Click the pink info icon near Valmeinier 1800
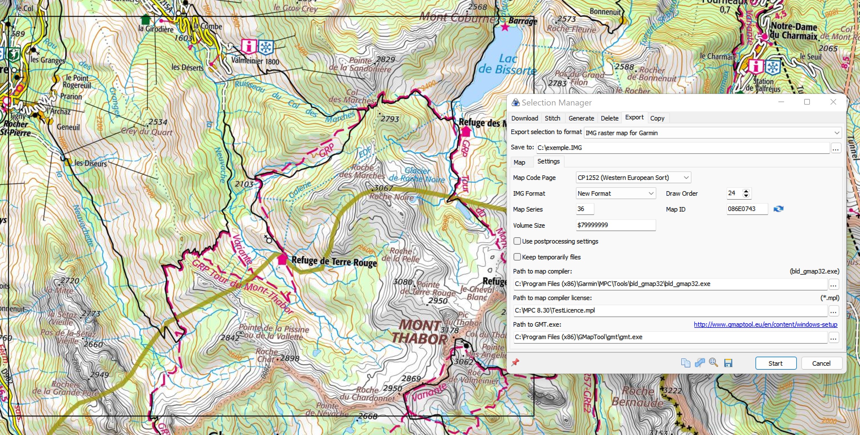 [248, 46]
